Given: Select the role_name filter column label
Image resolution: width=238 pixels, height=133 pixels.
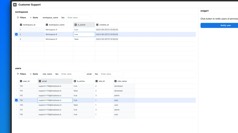Looking at the screenshot, I should click(x=47, y=74).
